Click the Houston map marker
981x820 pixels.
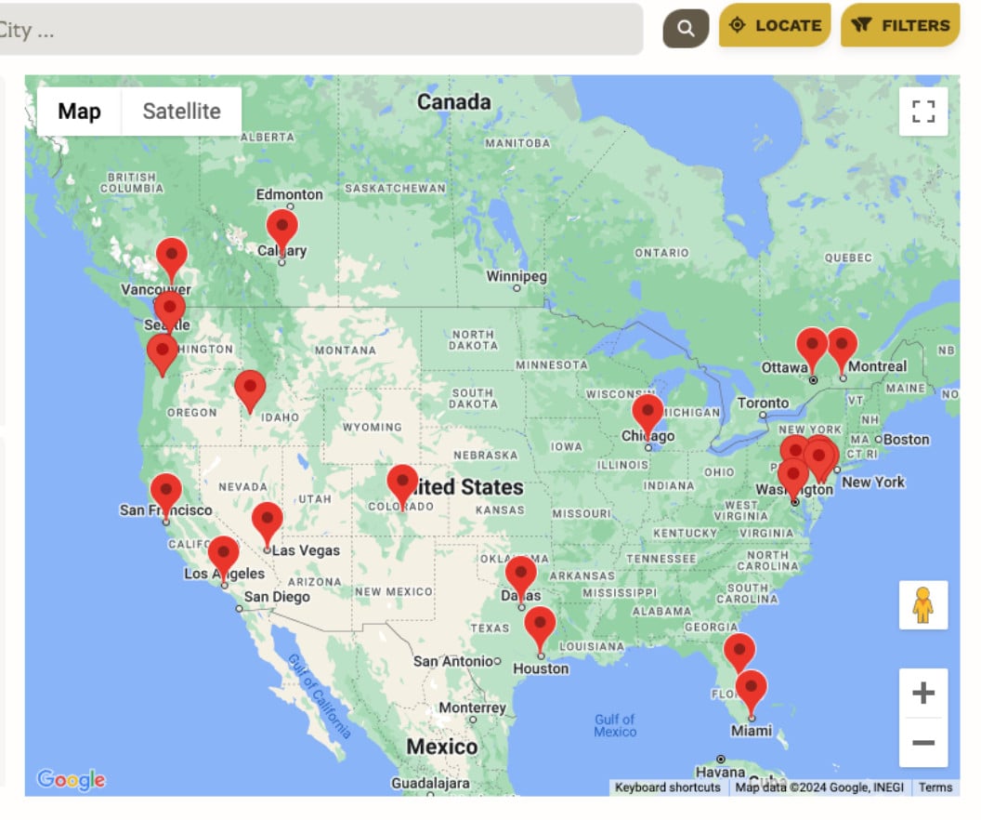click(540, 626)
